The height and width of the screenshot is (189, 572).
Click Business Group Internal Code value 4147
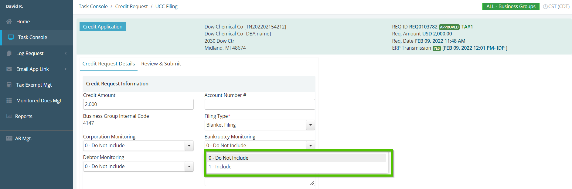tap(89, 123)
